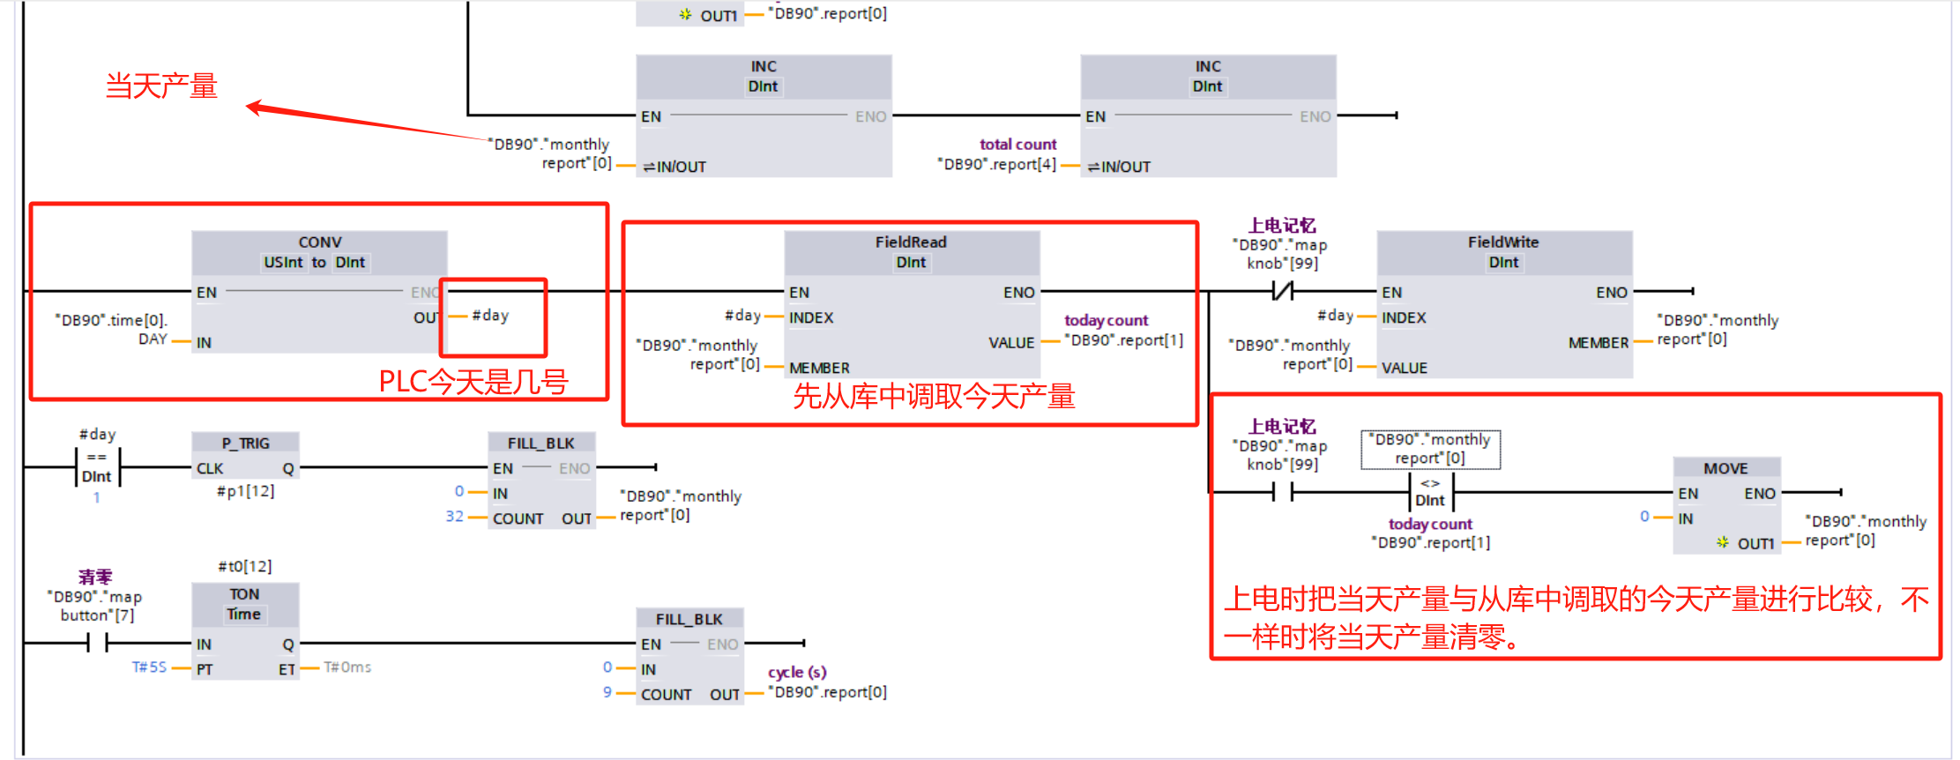Click the Q output of P_TRIG block
The width and height of the screenshot is (1960, 760).
[288, 468]
